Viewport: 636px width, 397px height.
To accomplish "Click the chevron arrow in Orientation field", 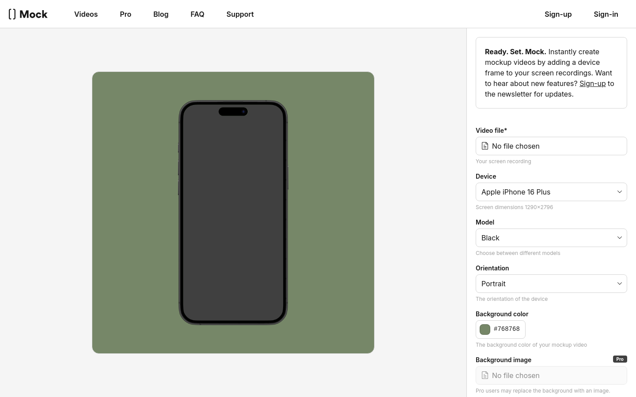I will (619, 284).
